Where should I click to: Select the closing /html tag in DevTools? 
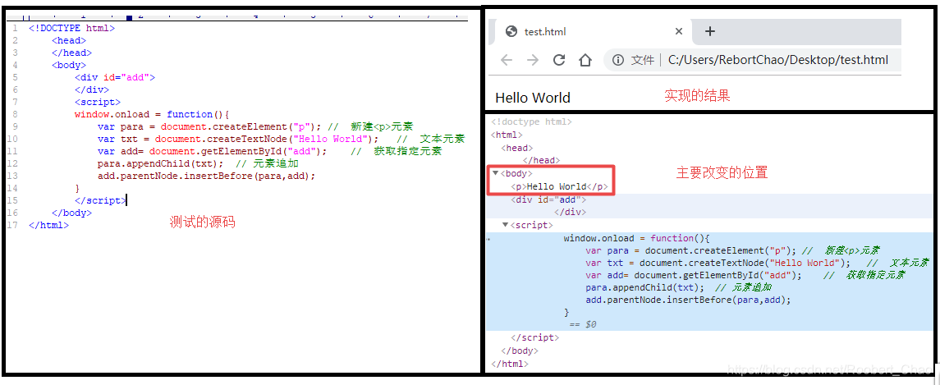coord(510,364)
